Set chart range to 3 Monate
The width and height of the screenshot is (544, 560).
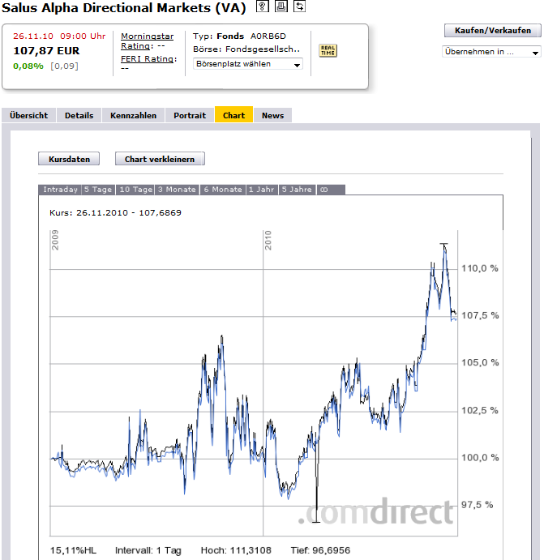pos(177,190)
